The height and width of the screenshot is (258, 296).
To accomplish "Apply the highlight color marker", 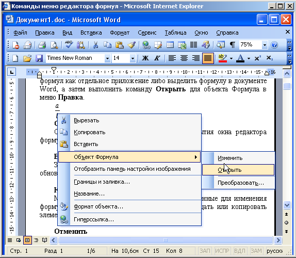I will pos(223,58).
